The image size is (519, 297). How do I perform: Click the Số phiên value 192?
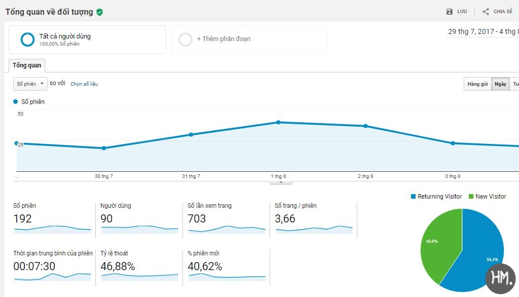[22, 218]
